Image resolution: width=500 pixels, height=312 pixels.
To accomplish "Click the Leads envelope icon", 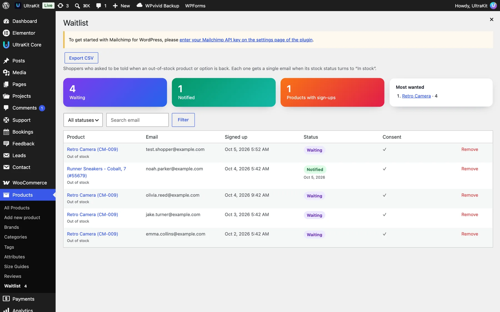I will click(6, 156).
